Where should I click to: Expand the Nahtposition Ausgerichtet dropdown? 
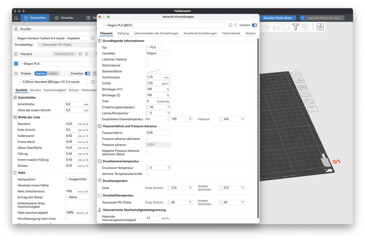(x=77, y=179)
